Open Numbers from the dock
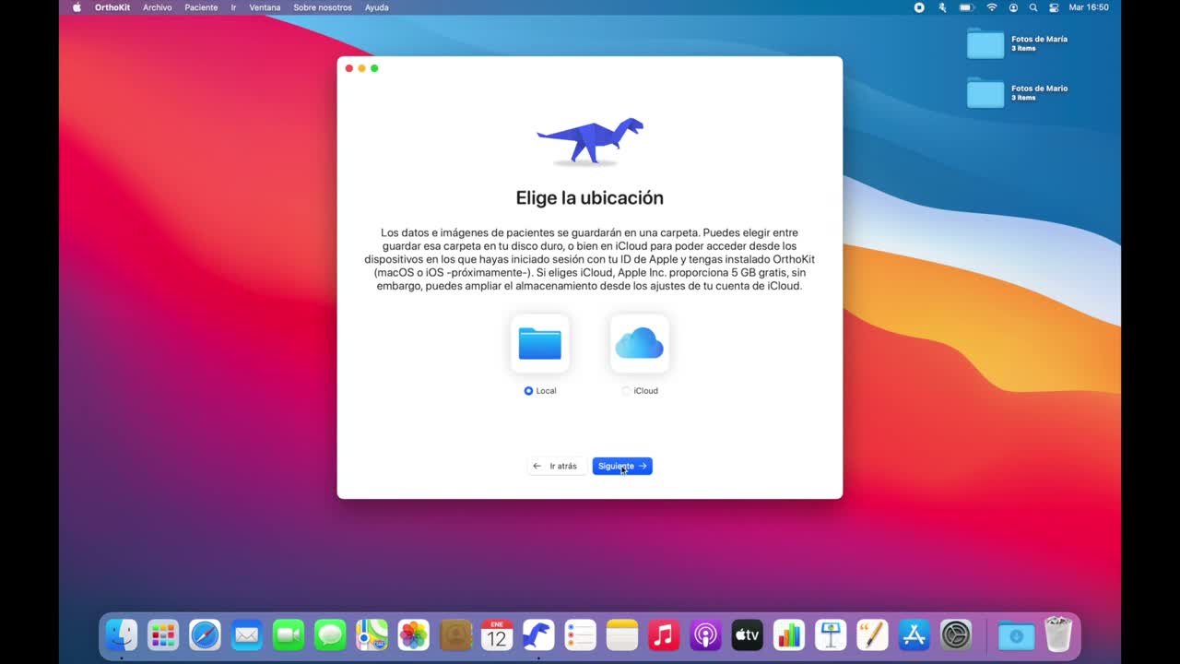 [x=789, y=635]
